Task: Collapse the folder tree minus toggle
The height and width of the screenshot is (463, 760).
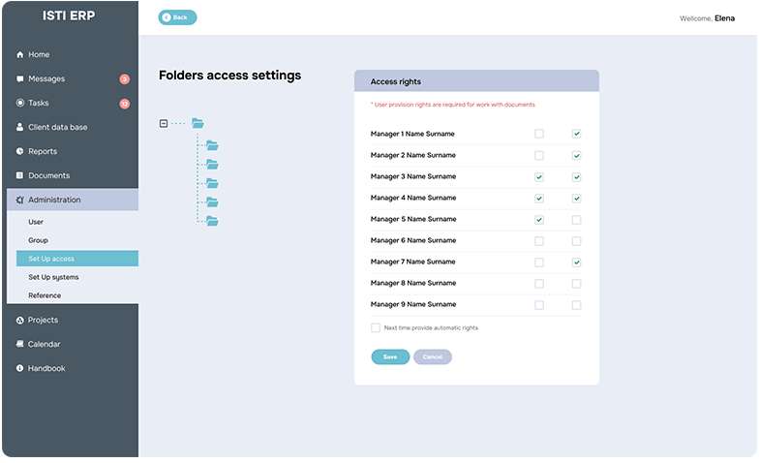Action: point(163,123)
